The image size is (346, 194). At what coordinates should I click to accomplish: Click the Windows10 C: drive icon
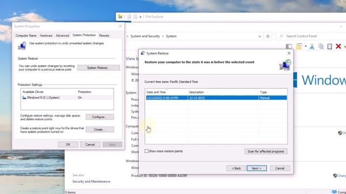24,98
